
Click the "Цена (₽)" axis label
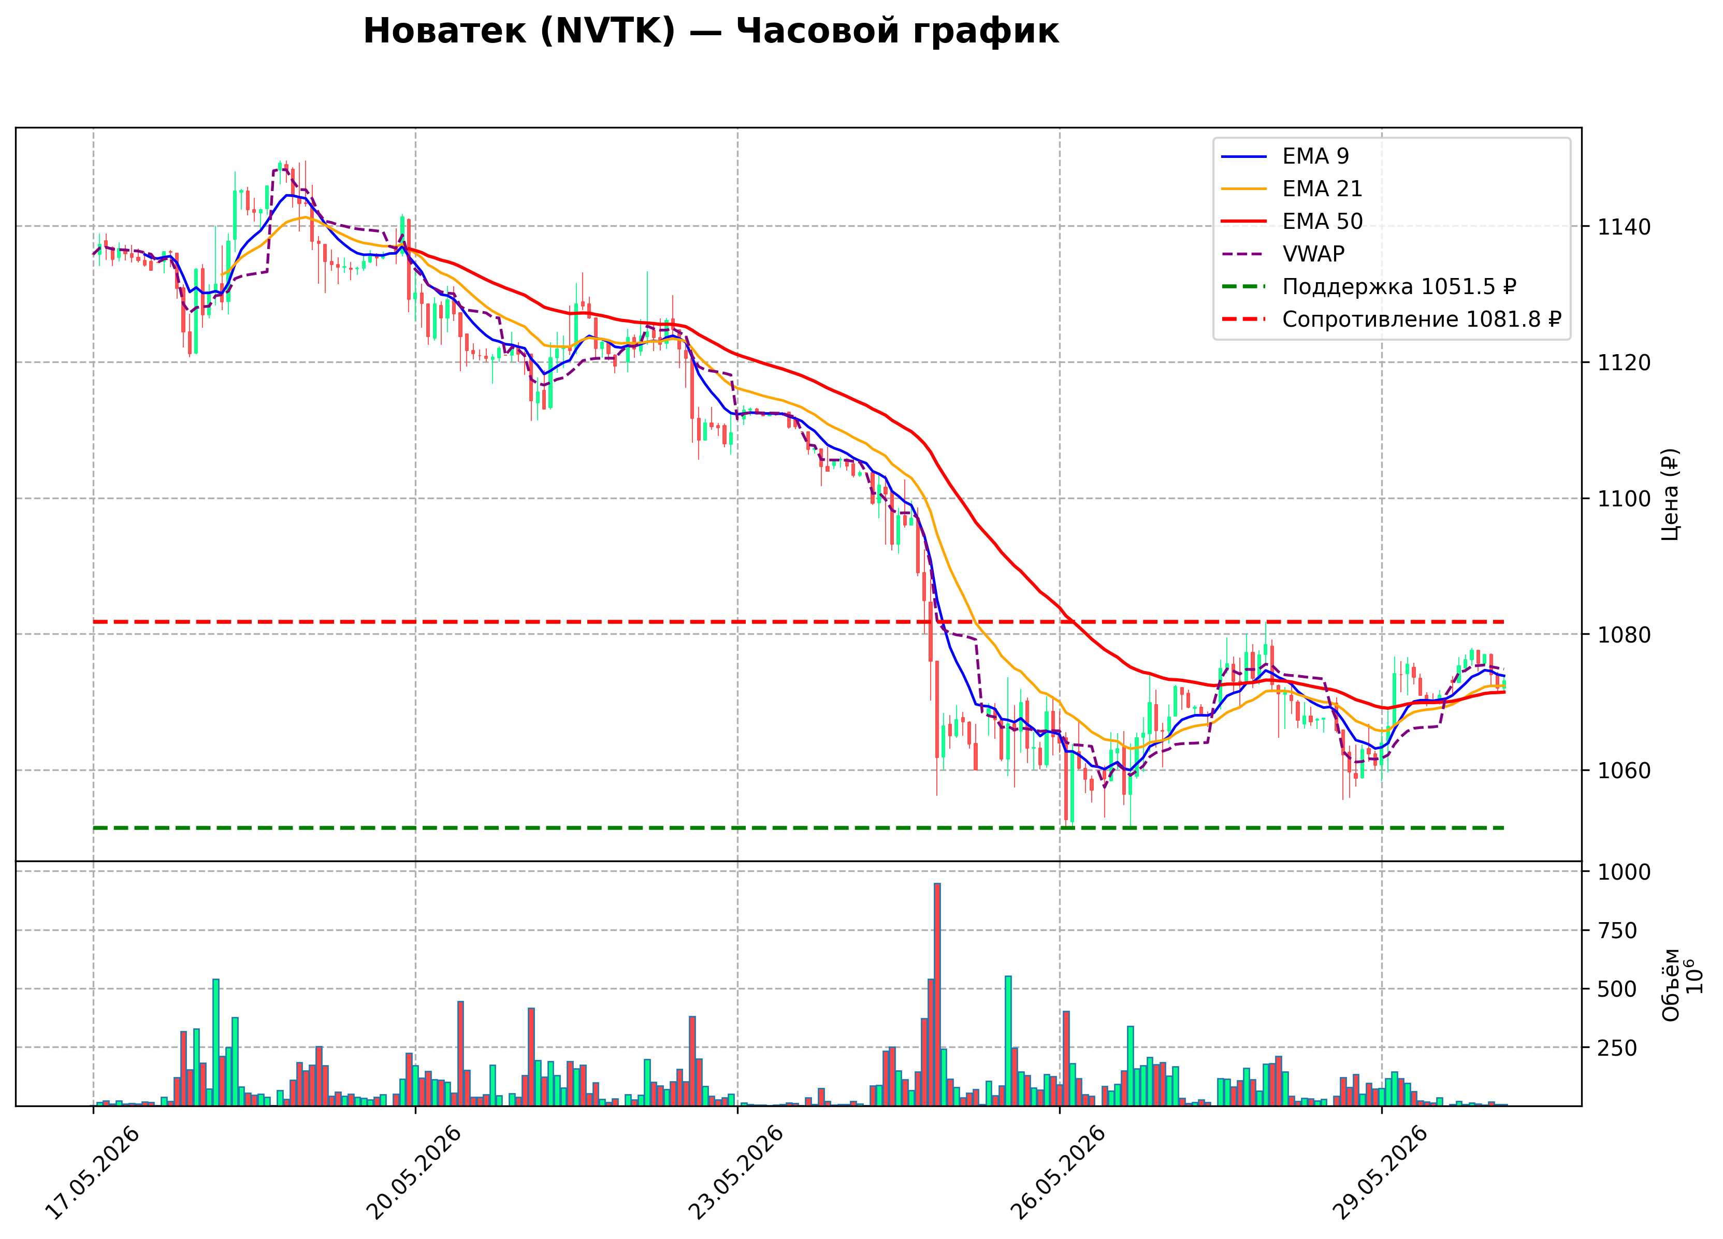pyautogui.click(x=1671, y=494)
